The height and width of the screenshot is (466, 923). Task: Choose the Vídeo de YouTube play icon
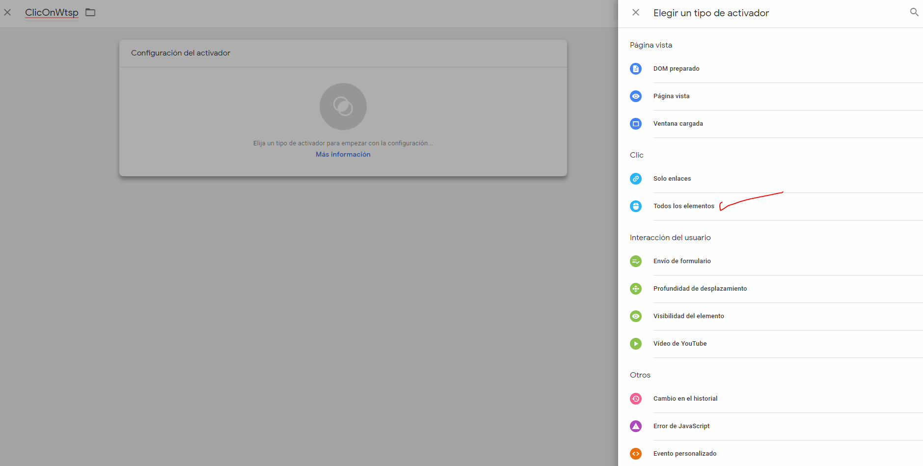tap(636, 344)
